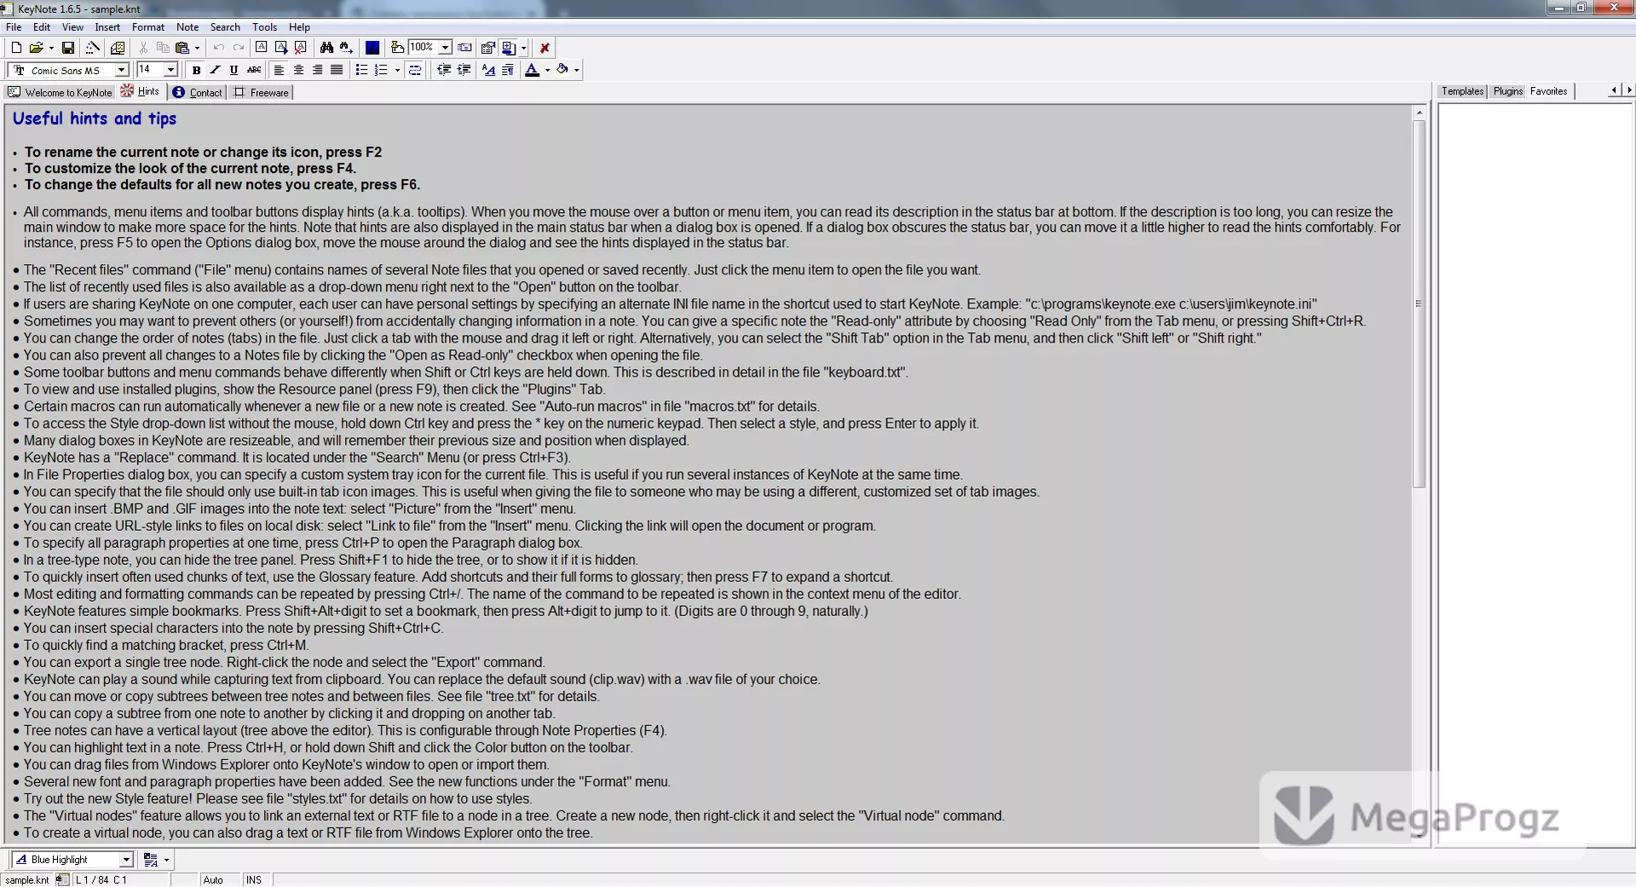Viewport: 1636px width, 887px height.
Task: Set paragraph alignment to justified
Action: pos(337,70)
